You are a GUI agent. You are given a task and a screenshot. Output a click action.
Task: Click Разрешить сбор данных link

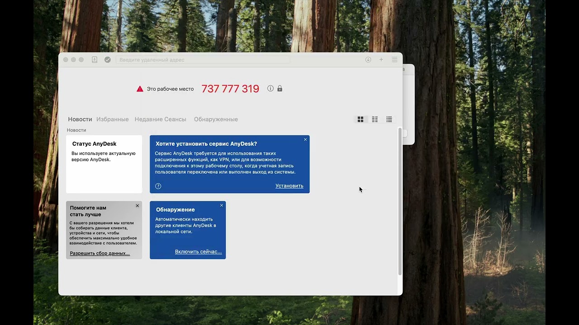click(x=100, y=253)
